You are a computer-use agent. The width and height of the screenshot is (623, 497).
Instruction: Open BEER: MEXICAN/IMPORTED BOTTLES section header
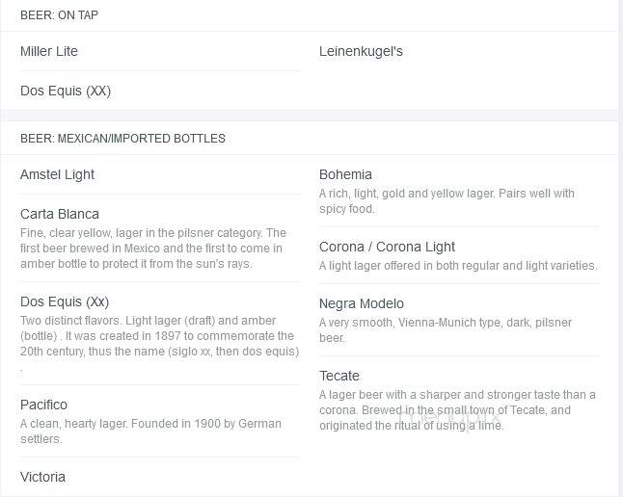click(x=122, y=139)
